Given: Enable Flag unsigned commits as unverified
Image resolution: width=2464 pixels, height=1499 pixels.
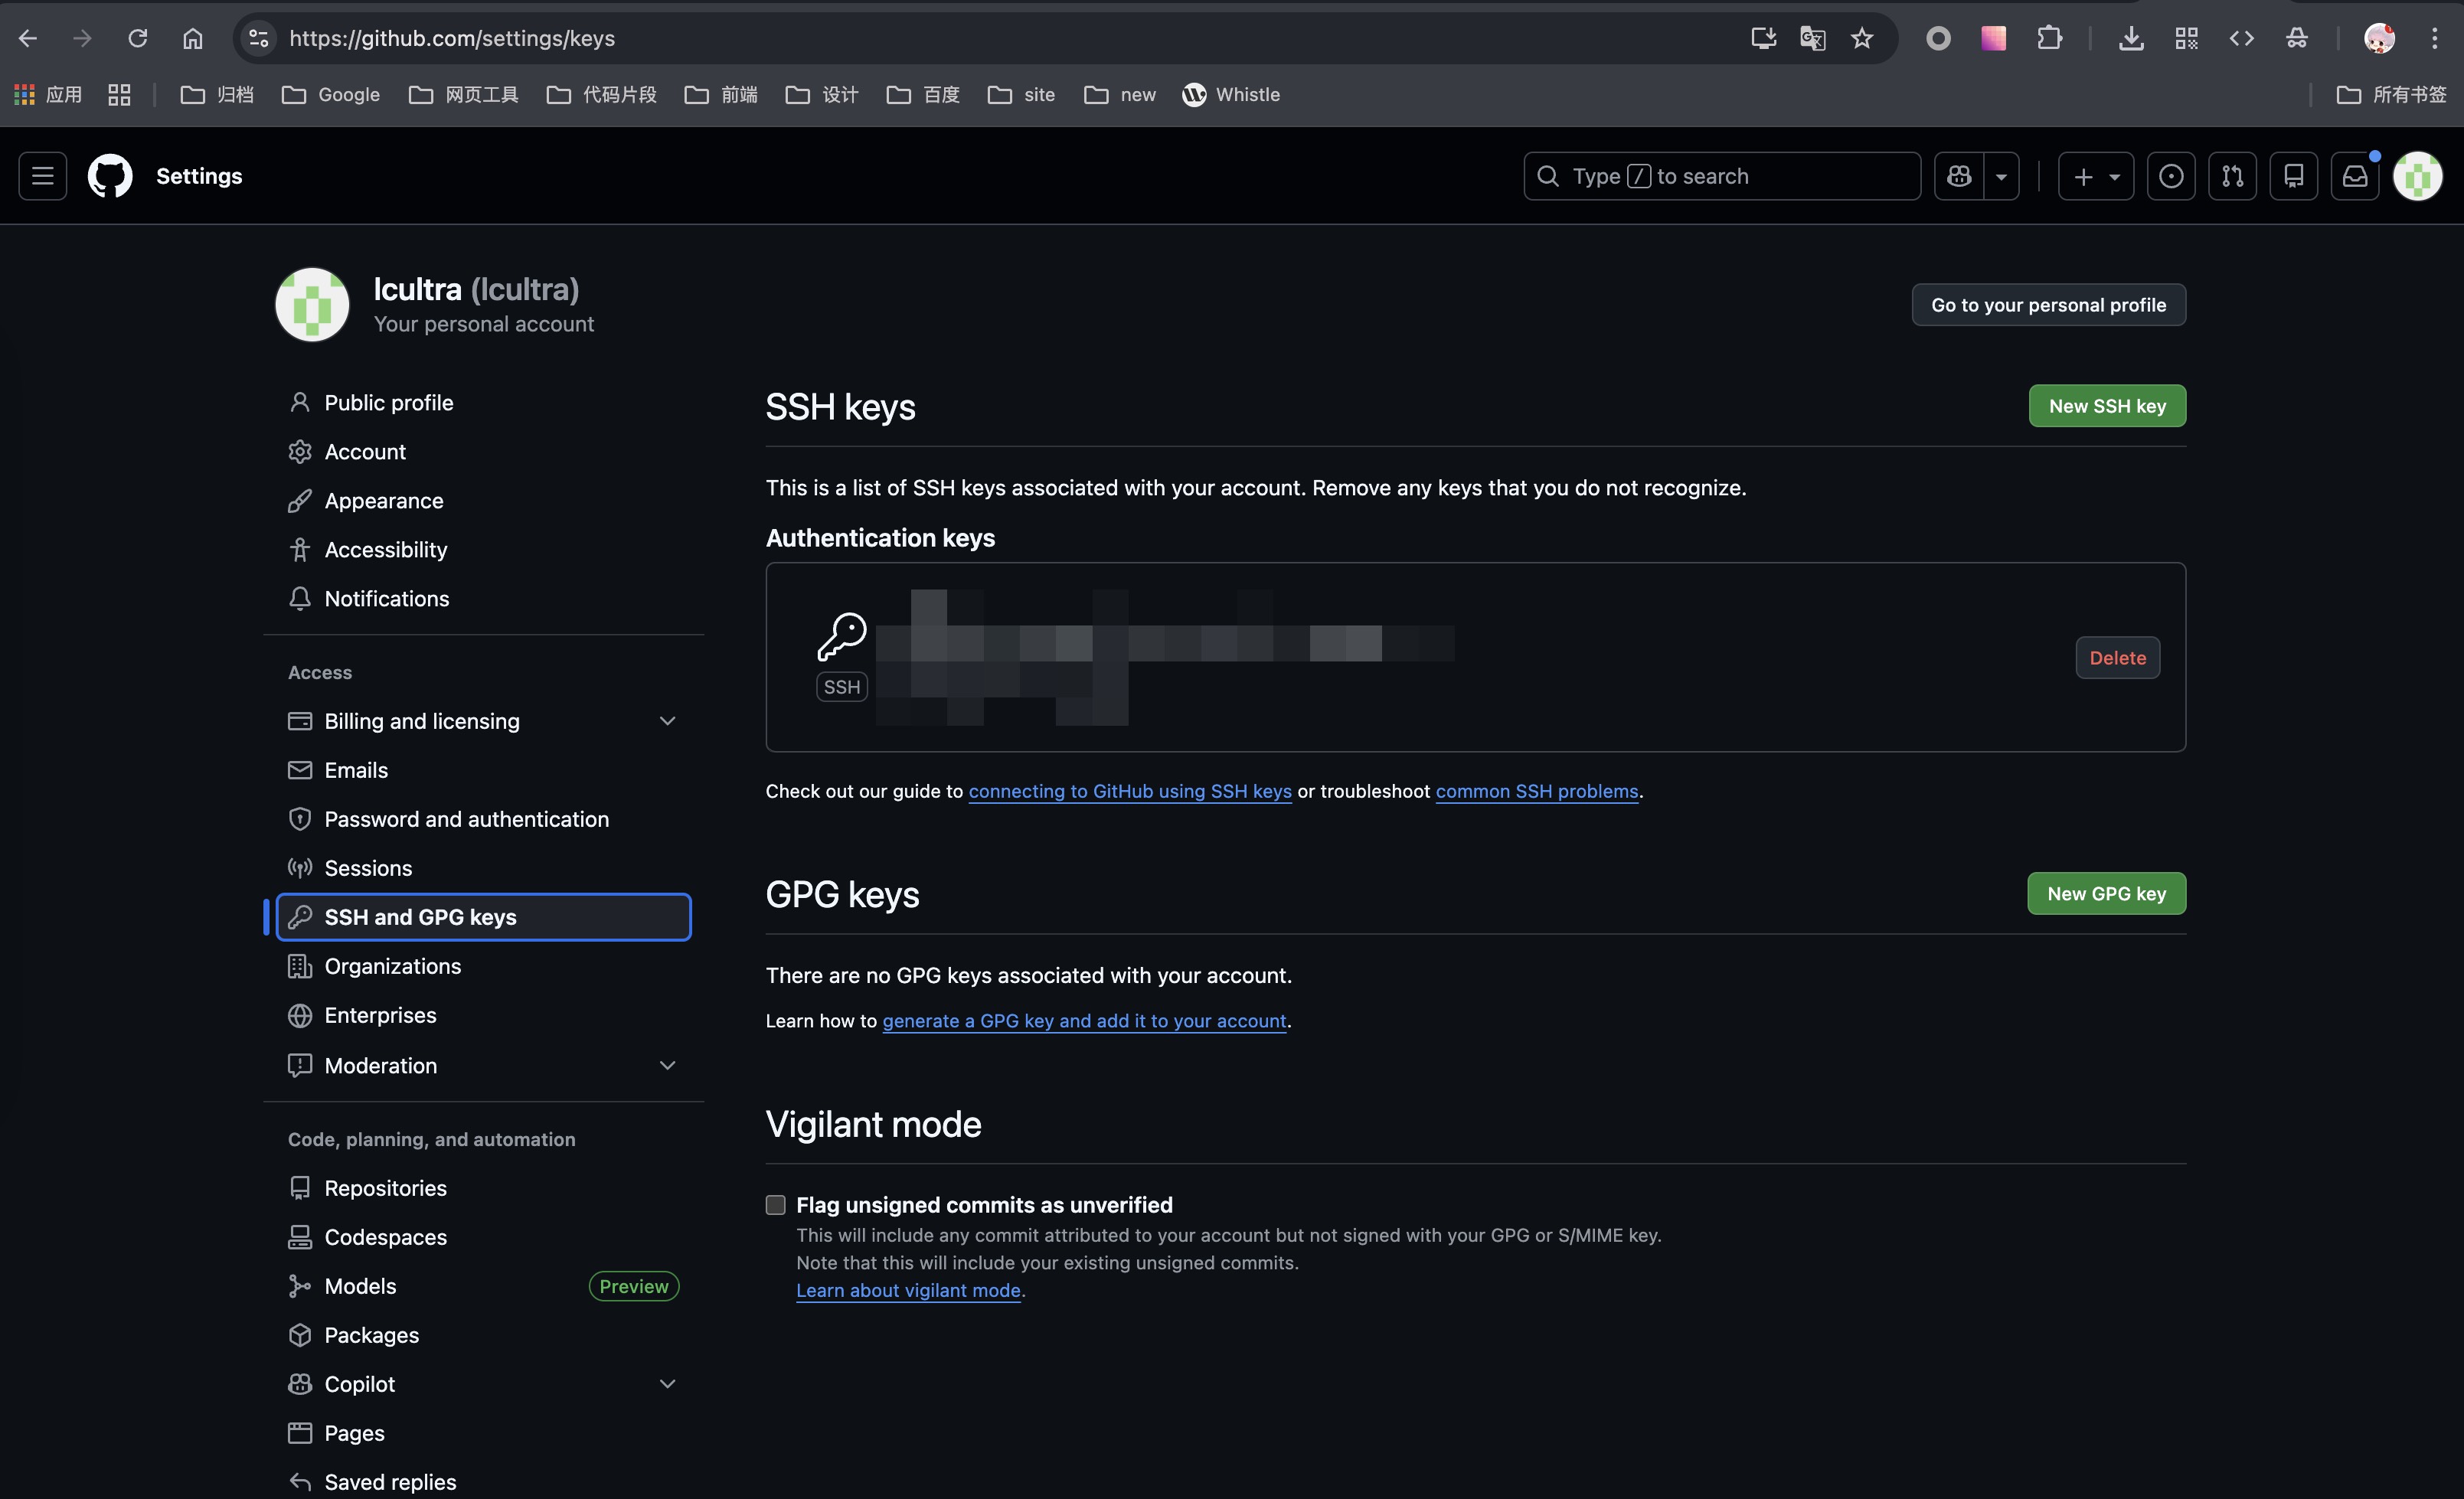Looking at the screenshot, I should coord(775,1204).
